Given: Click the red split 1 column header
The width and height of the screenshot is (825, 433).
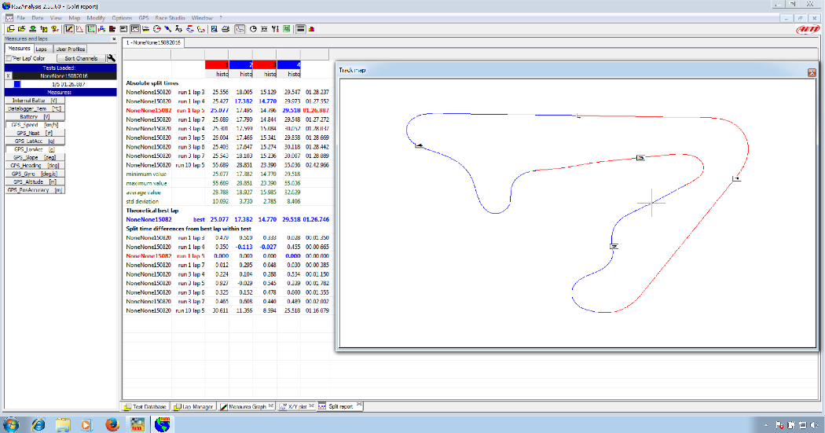Looking at the screenshot, I should 217,64.
